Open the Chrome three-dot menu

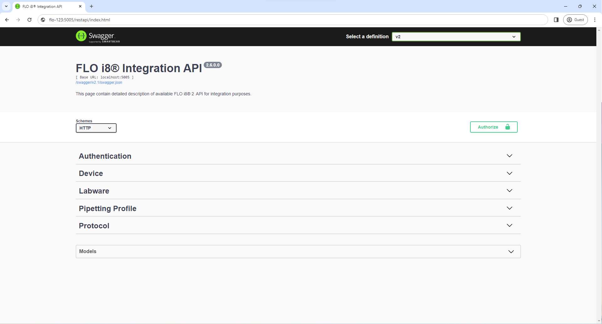pos(595,20)
